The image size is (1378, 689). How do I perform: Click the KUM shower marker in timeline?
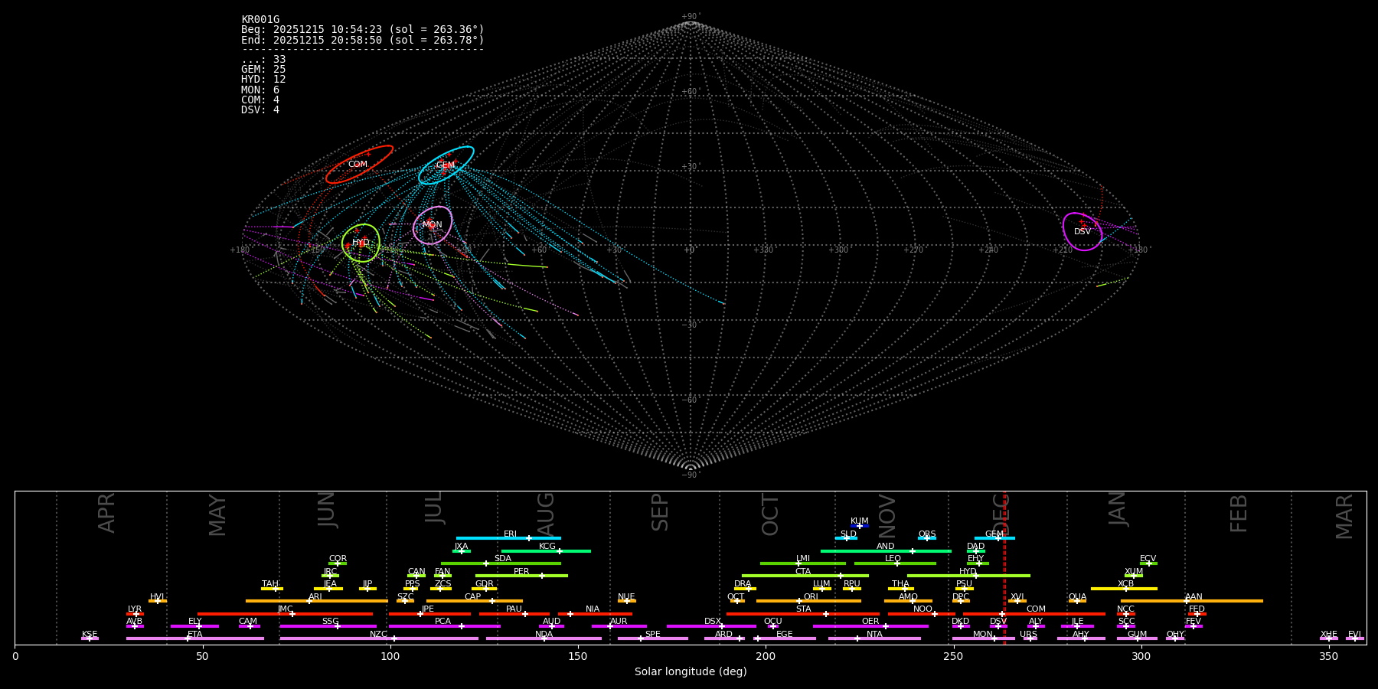click(x=859, y=526)
